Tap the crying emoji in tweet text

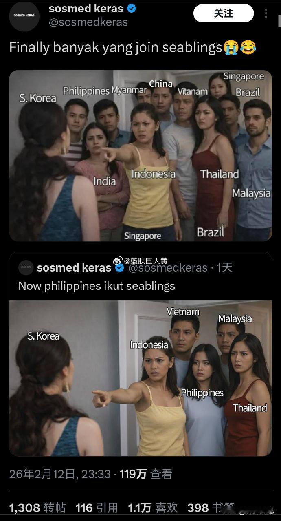point(231,48)
